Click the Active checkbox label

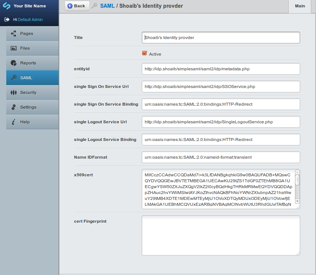click(x=155, y=54)
